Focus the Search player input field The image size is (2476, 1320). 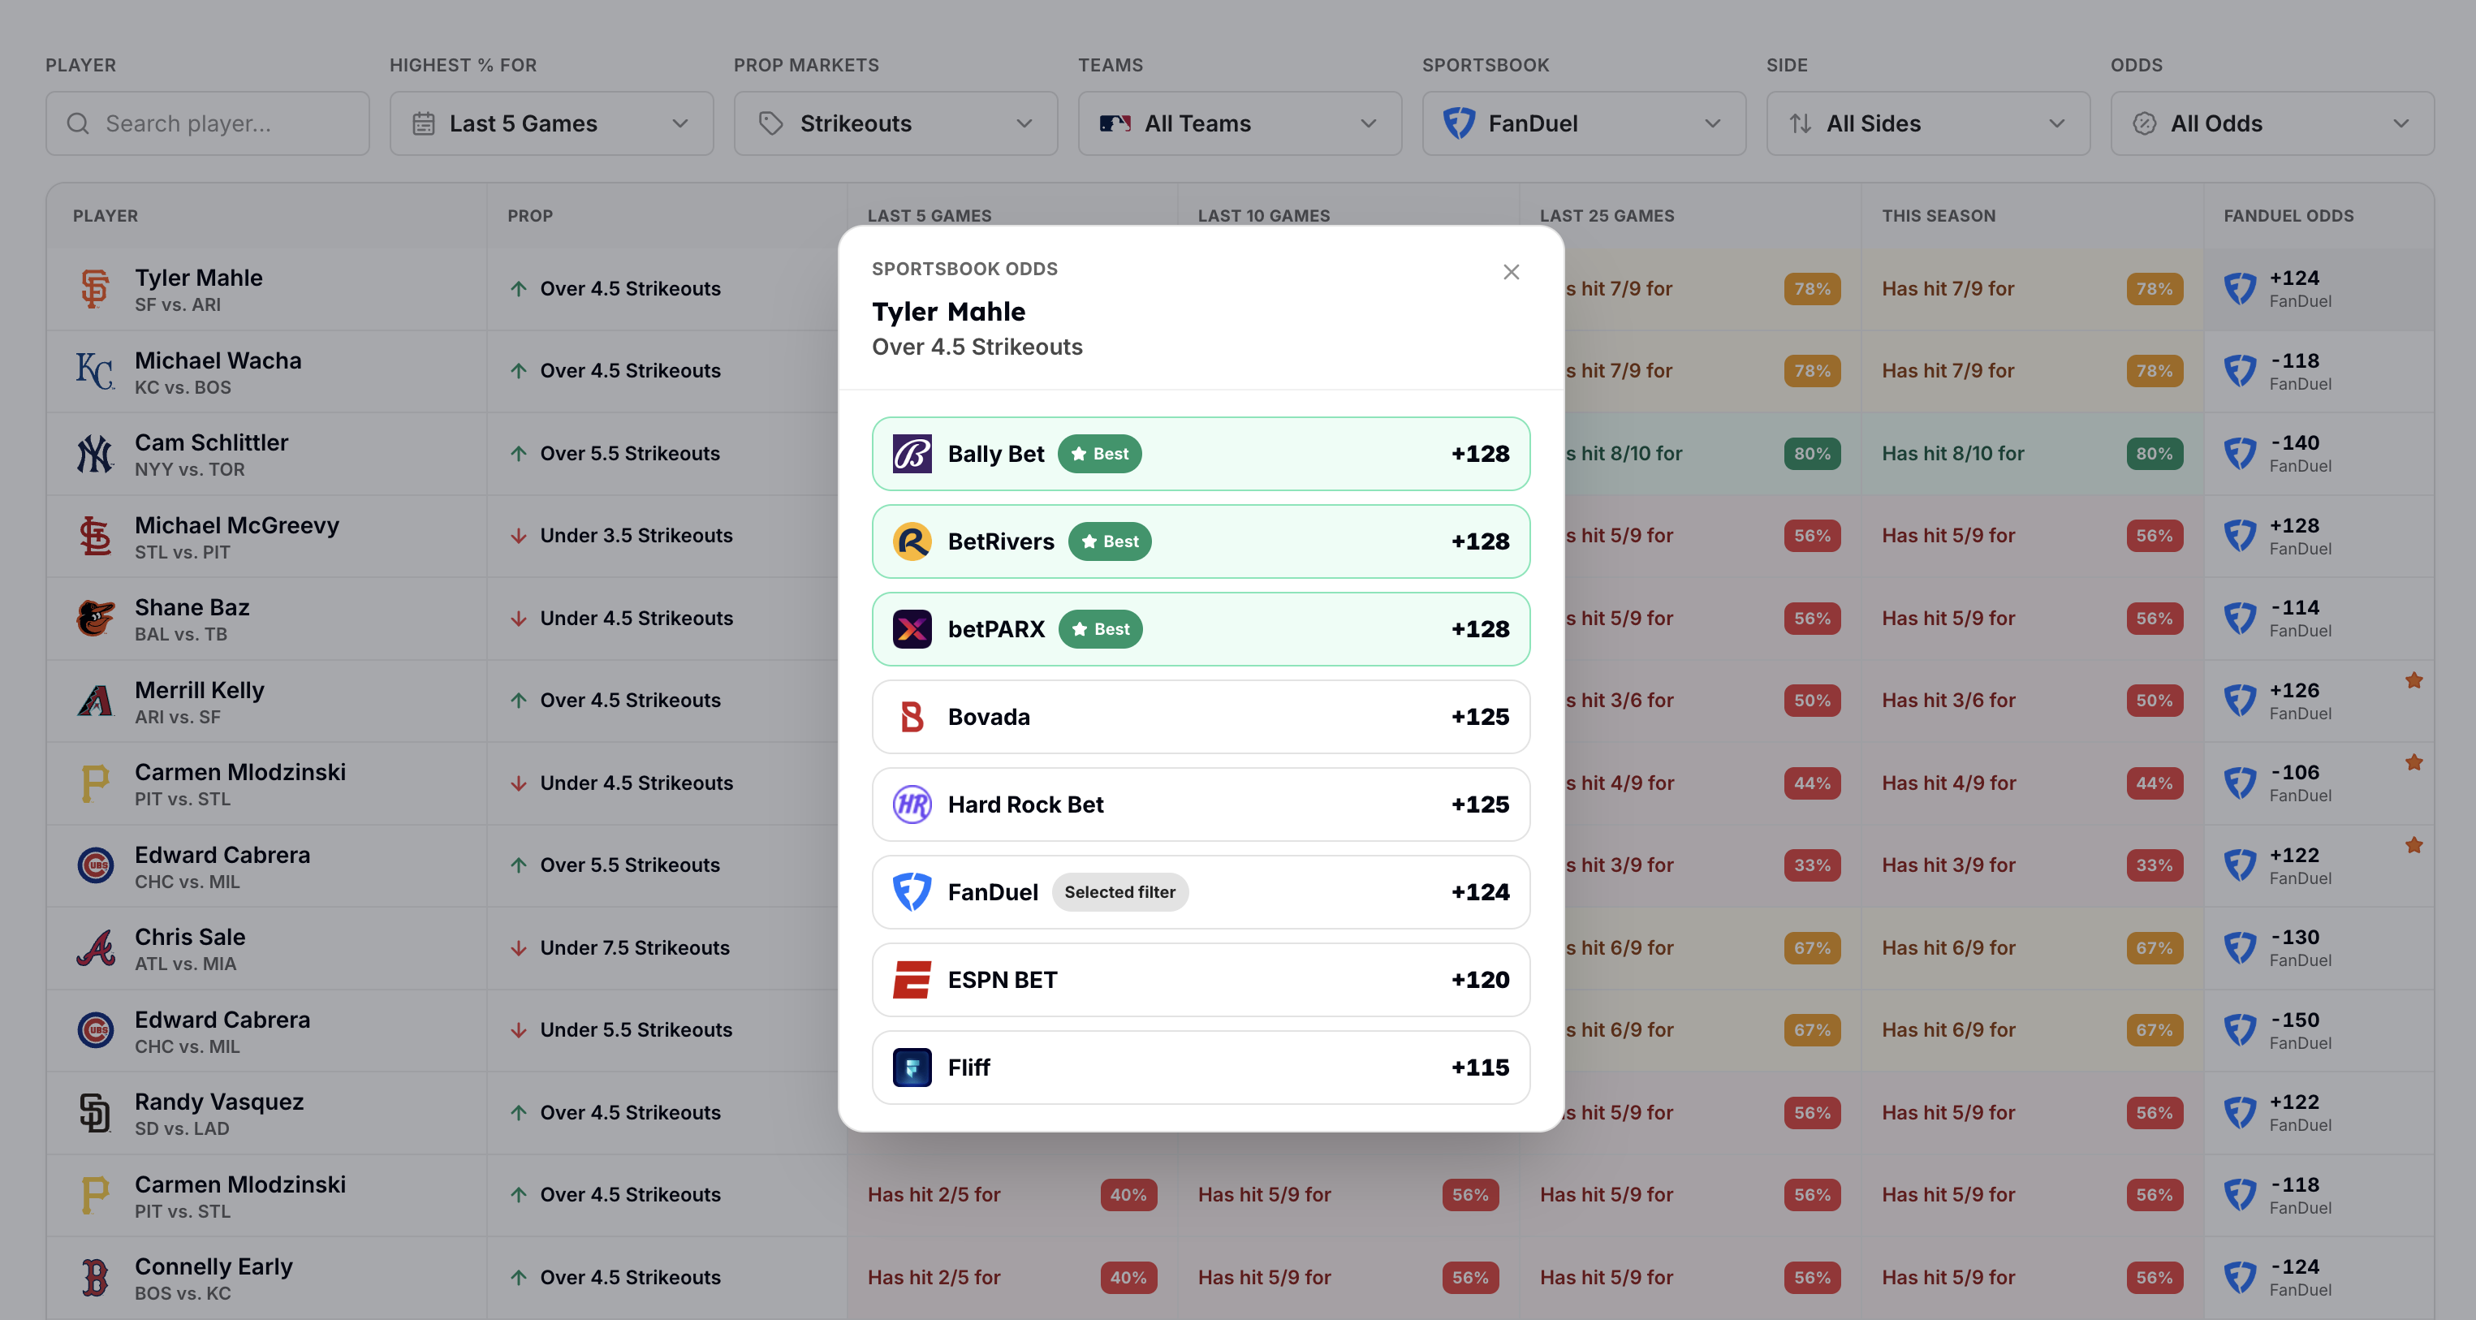(208, 124)
